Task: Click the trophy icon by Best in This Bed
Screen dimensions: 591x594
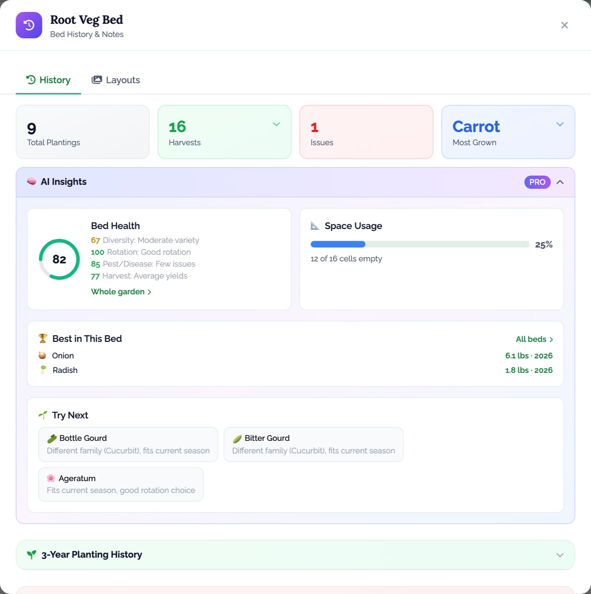Action: [42, 338]
